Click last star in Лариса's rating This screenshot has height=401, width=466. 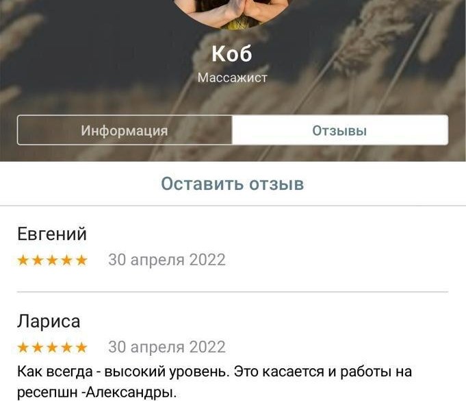coord(81,348)
